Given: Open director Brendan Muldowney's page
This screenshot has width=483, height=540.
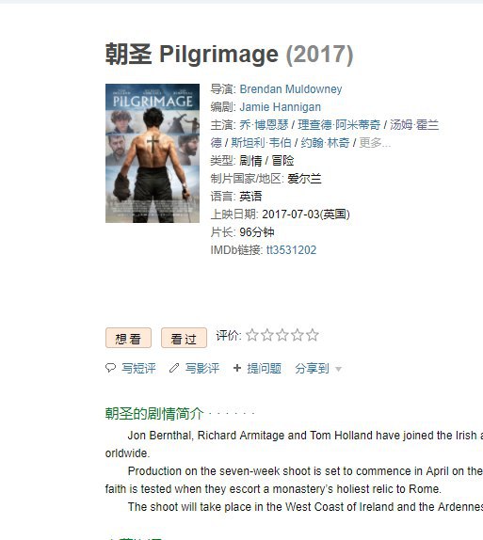Looking at the screenshot, I should pos(291,88).
